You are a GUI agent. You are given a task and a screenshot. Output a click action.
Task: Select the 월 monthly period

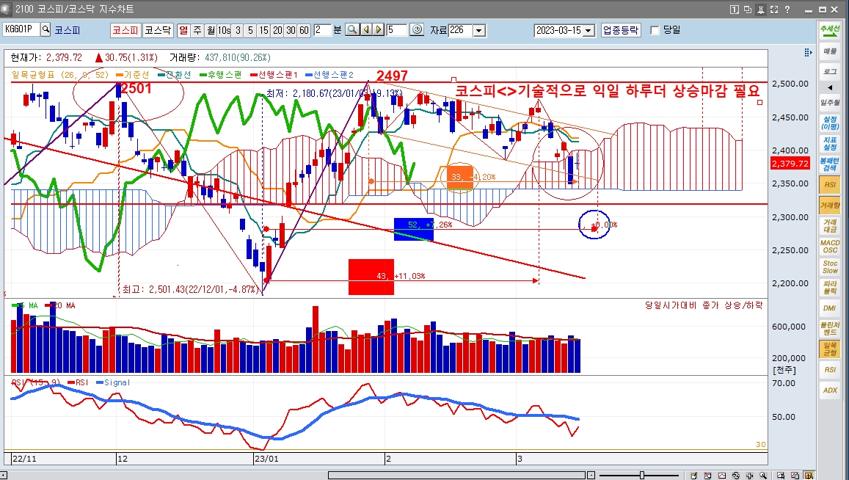(211, 30)
